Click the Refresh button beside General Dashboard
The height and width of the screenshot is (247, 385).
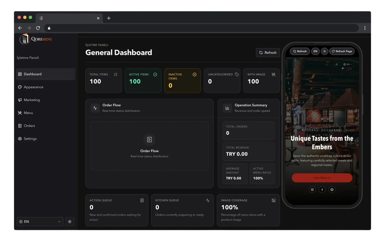[x=268, y=52]
